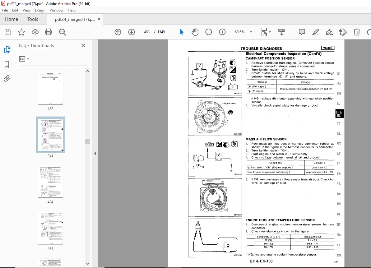
Task: Click the total pages count 1349
Action: tap(161, 32)
